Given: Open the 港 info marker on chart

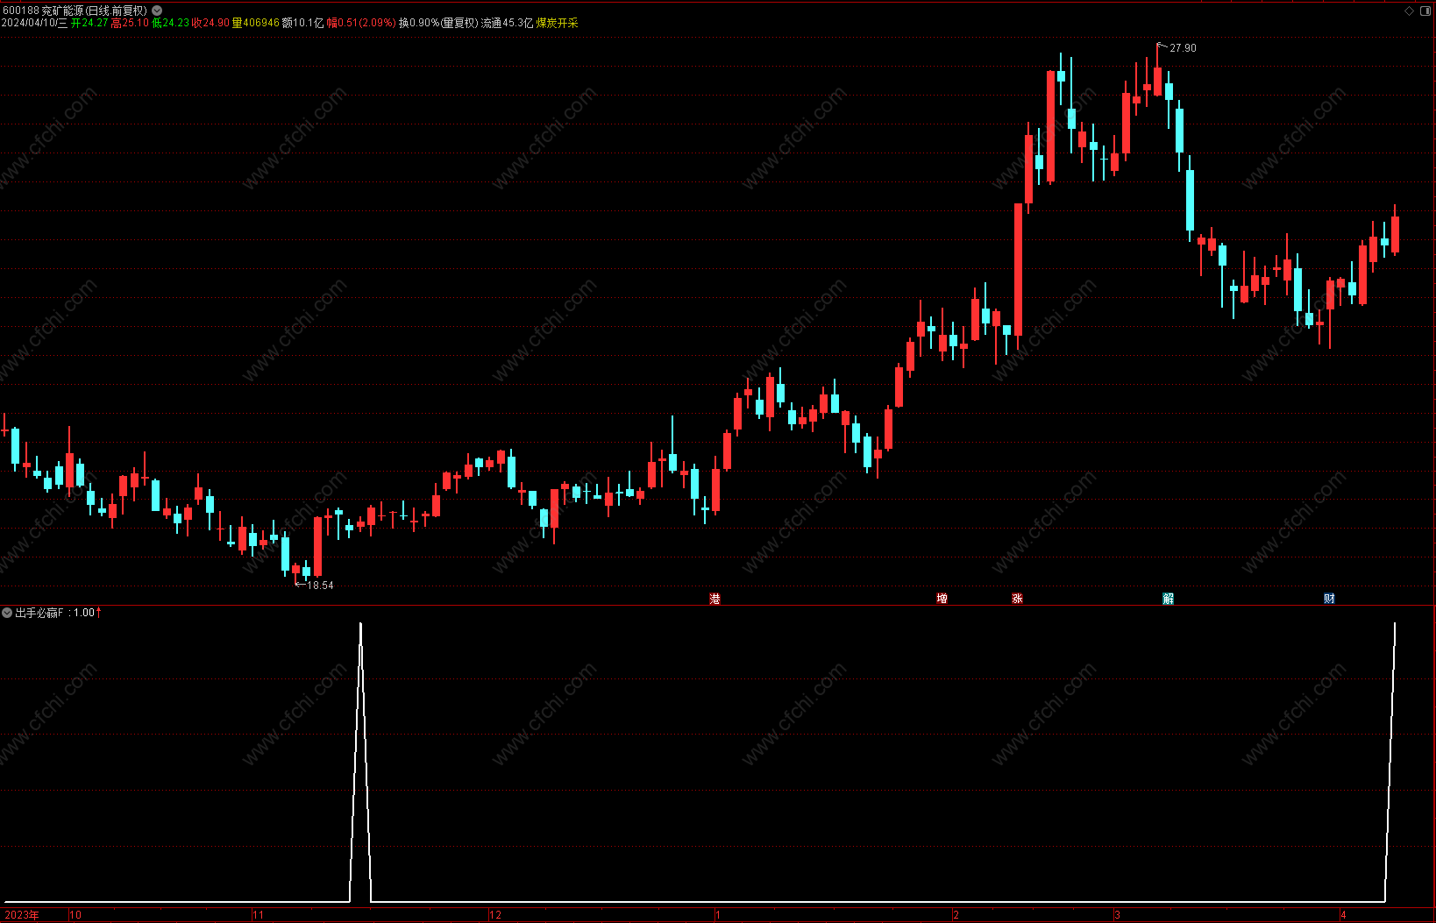Looking at the screenshot, I should [x=715, y=599].
